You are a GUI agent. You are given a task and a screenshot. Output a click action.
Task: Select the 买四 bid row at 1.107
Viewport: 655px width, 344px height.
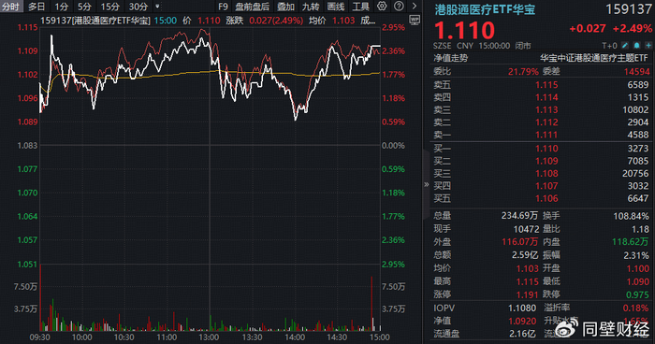click(x=541, y=186)
